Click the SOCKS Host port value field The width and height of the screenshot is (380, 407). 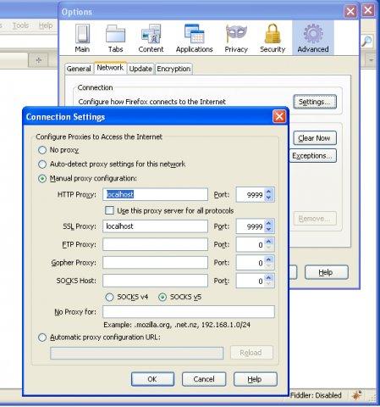(x=251, y=281)
